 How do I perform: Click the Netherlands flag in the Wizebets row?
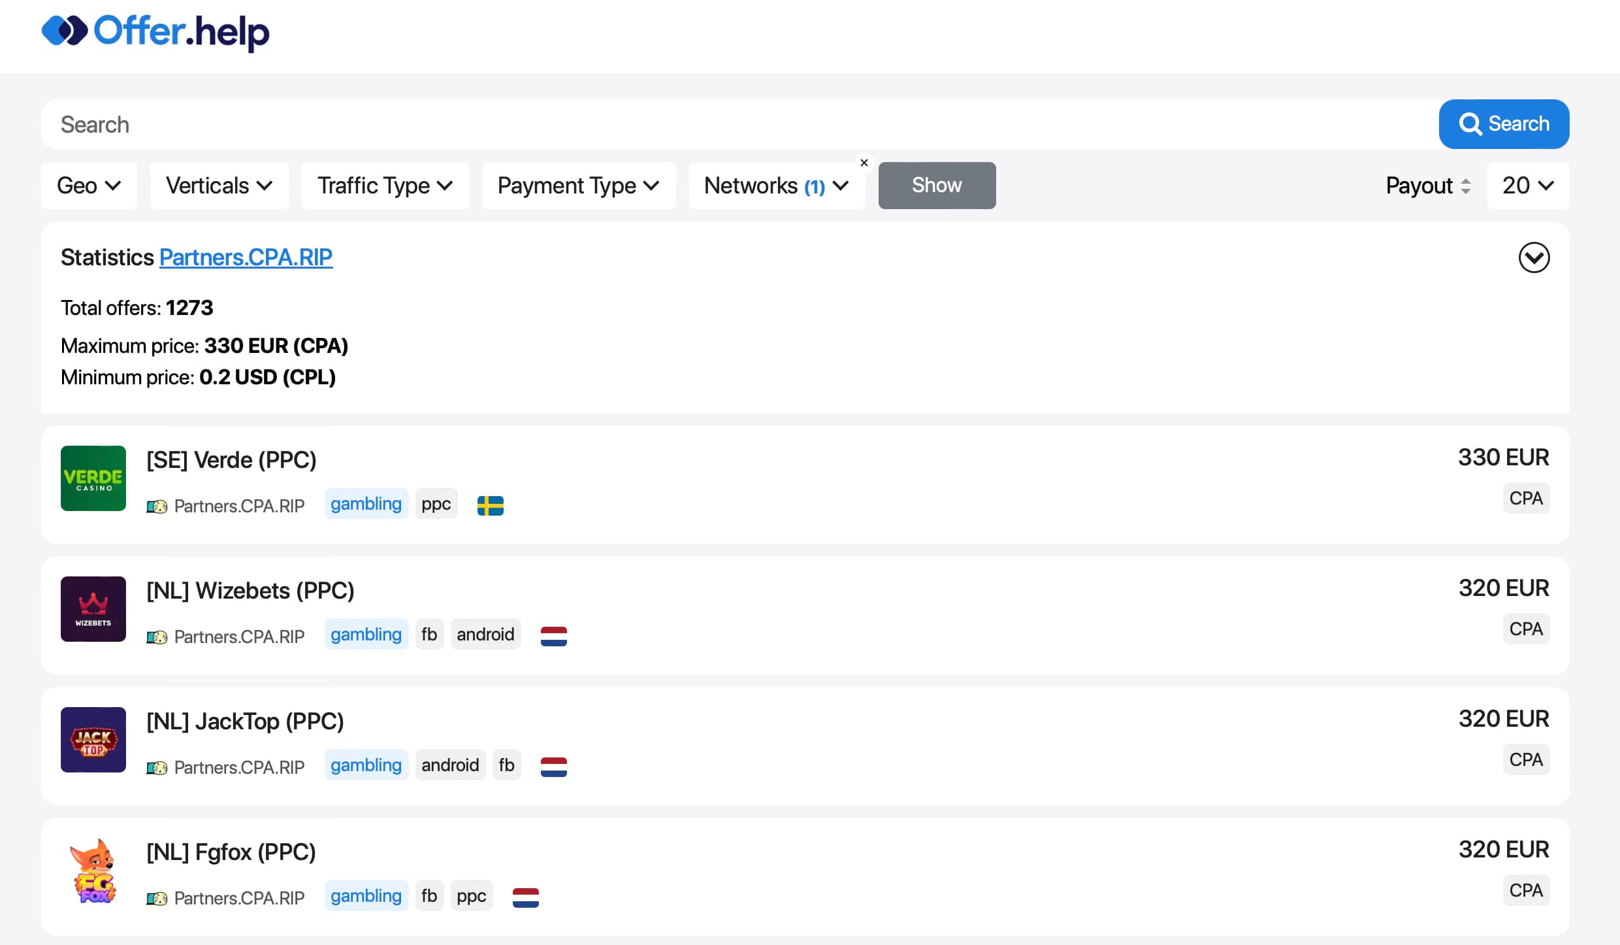554,637
